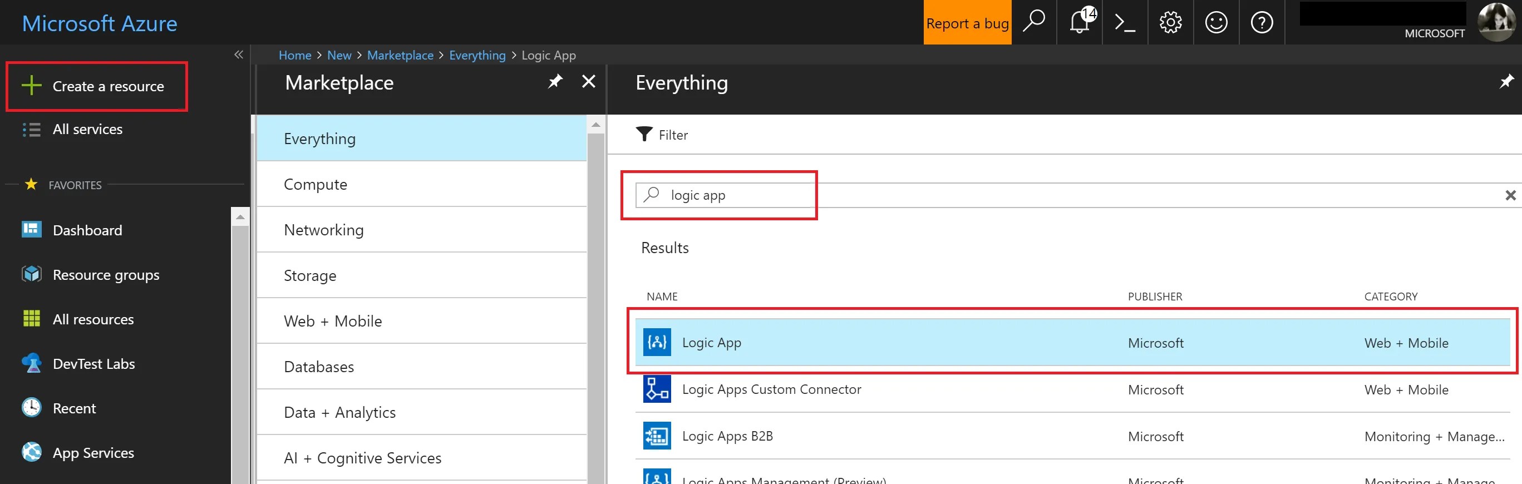The height and width of the screenshot is (484, 1522).
Task: Pin the Everything blade
Action: click(1506, 82)
